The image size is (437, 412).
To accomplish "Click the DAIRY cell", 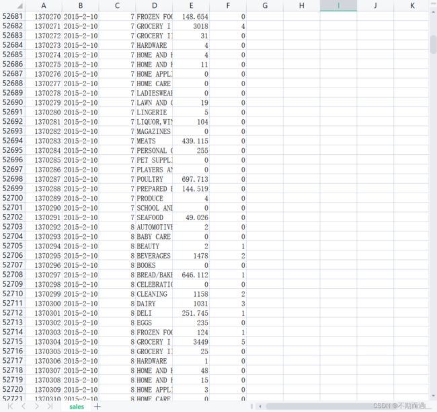I will click(154, 304).
